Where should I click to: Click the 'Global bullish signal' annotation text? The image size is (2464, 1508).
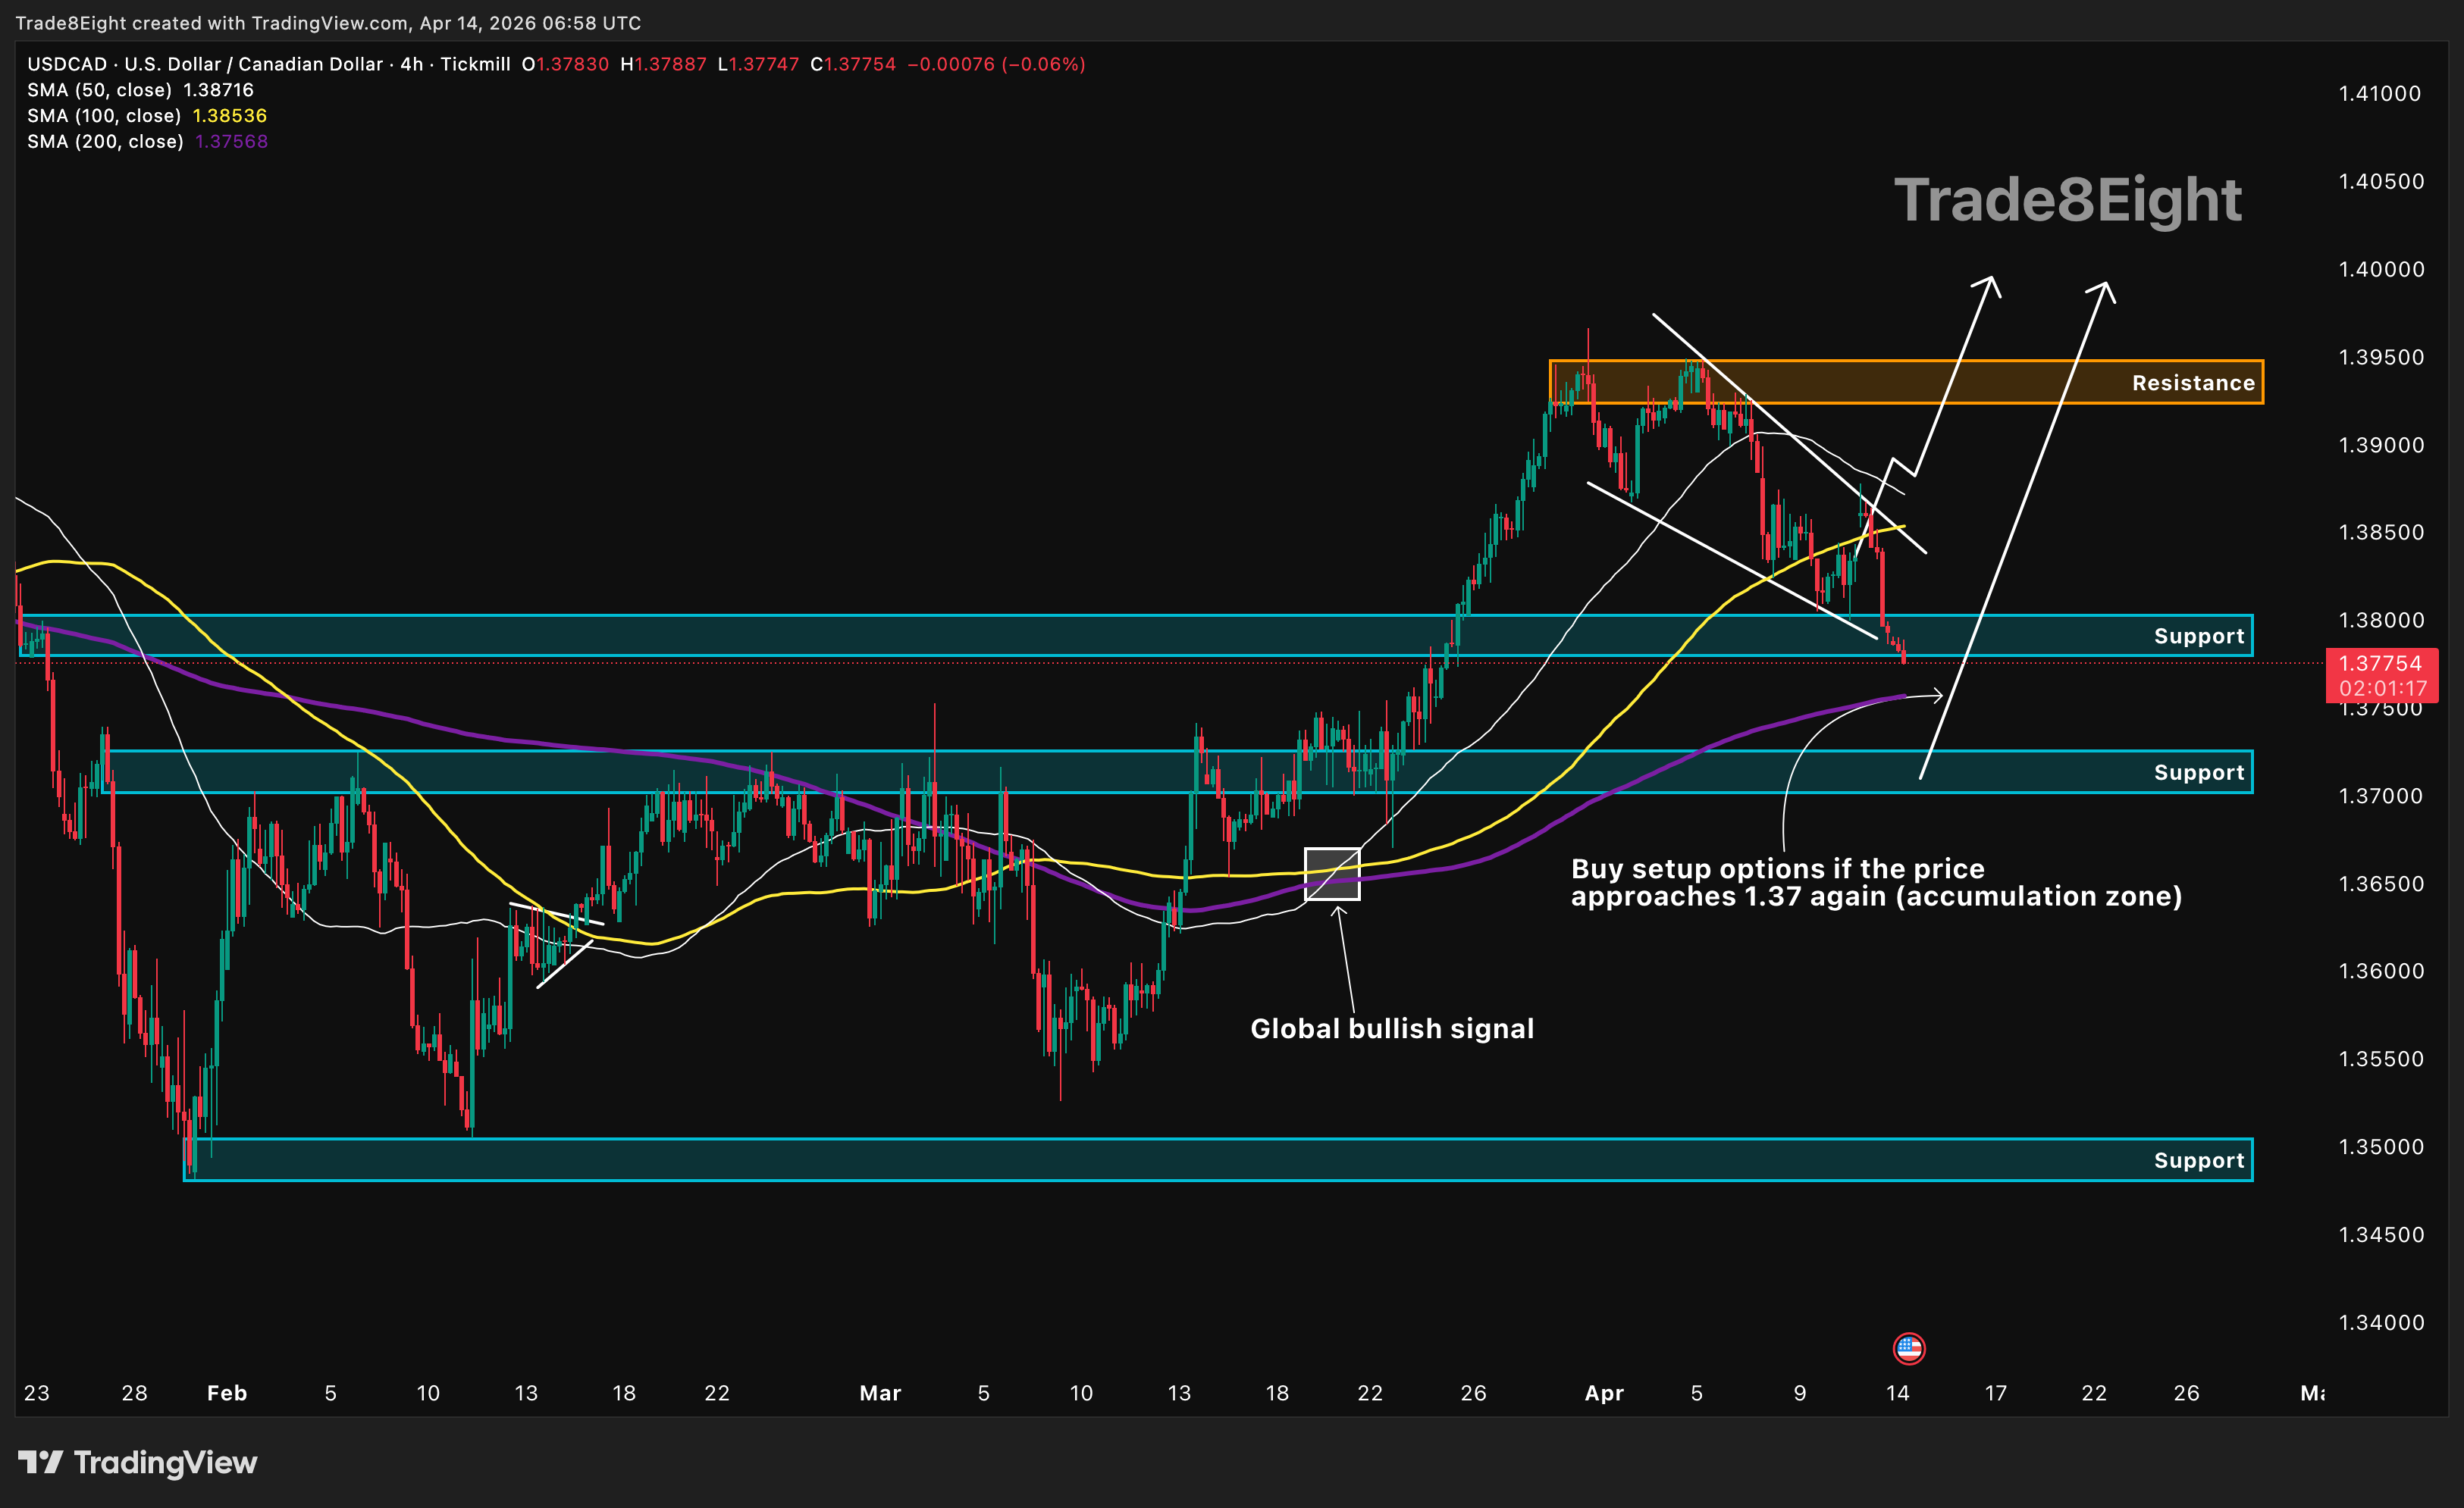(1392, 1029)
